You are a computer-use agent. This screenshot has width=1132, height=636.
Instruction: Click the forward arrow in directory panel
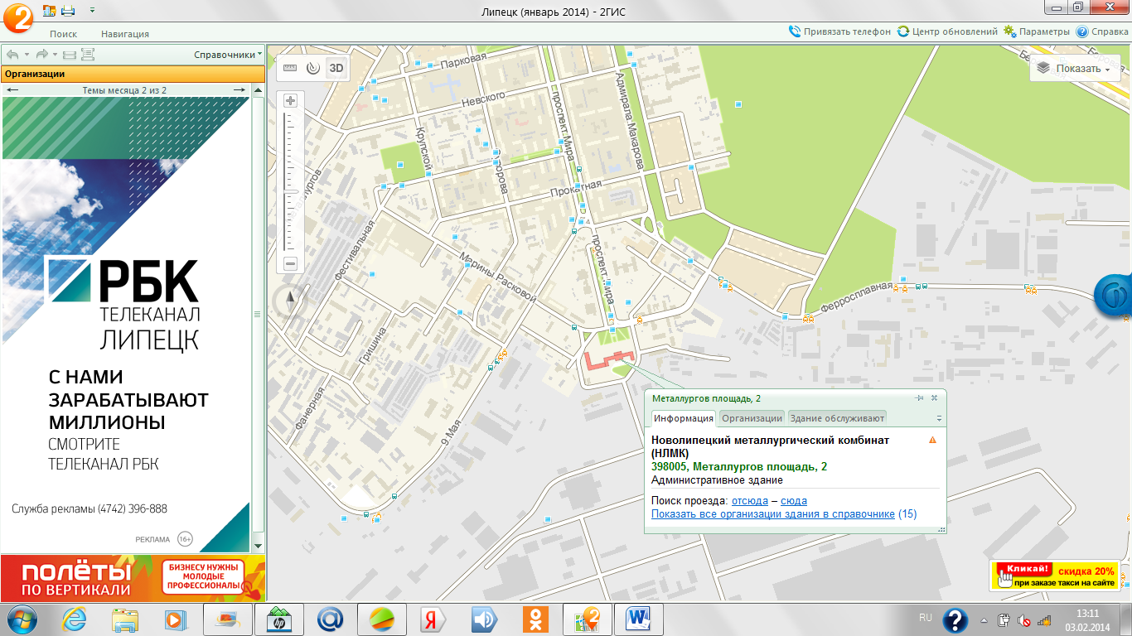click(41, 55)
